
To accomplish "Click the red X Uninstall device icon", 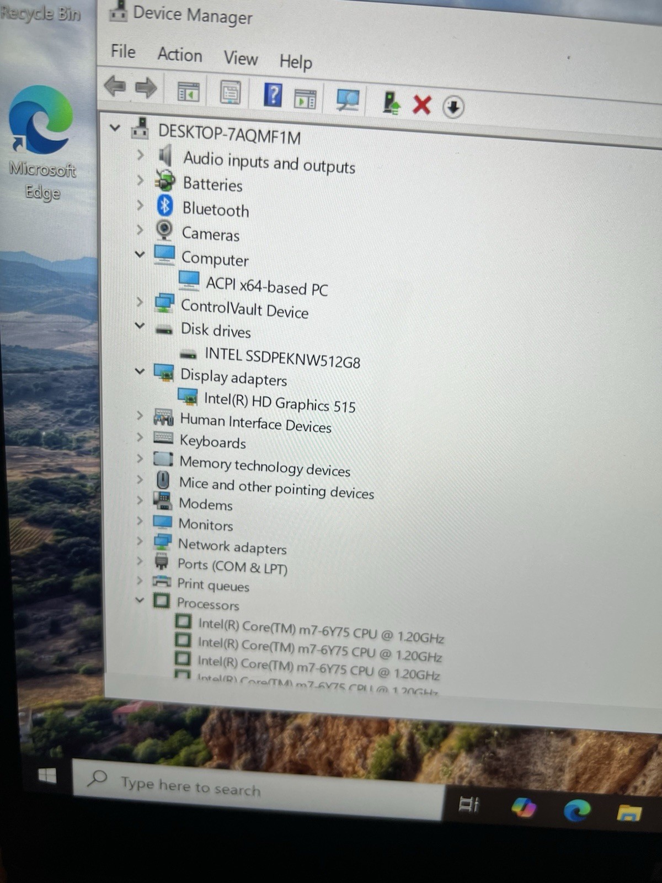I will 422,104.
